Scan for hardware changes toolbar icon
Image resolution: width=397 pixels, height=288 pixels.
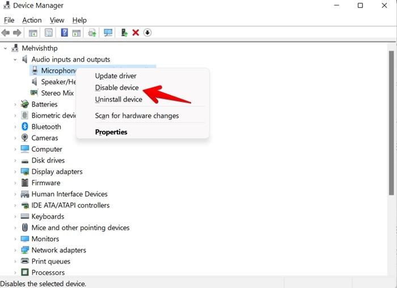[x=92, y=33]
